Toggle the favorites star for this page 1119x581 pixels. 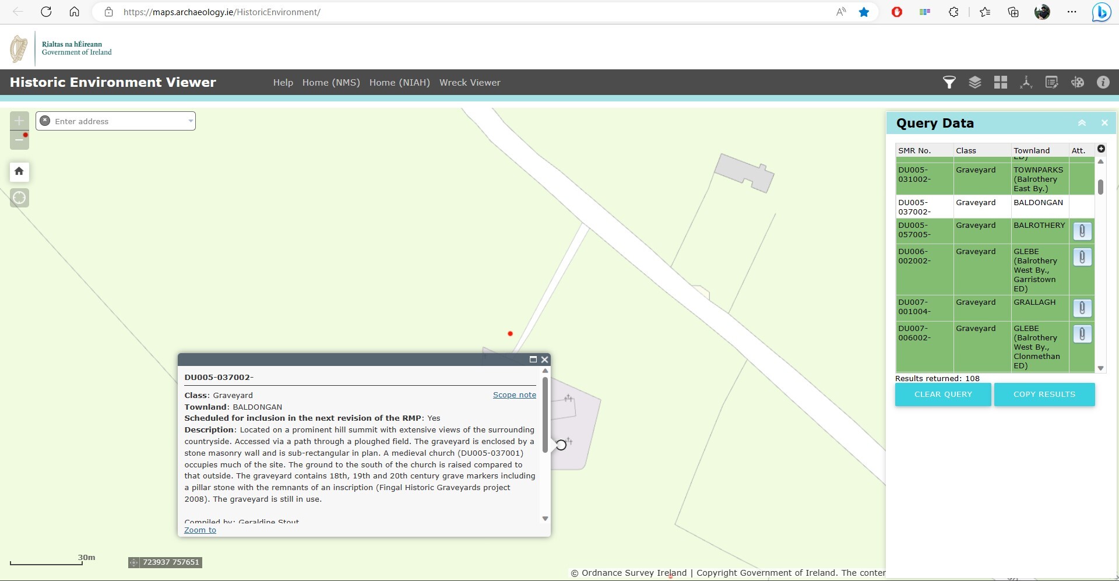point(864,12)
